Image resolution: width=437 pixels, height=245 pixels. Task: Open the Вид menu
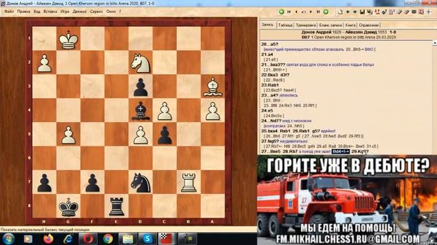coord(37,12)
